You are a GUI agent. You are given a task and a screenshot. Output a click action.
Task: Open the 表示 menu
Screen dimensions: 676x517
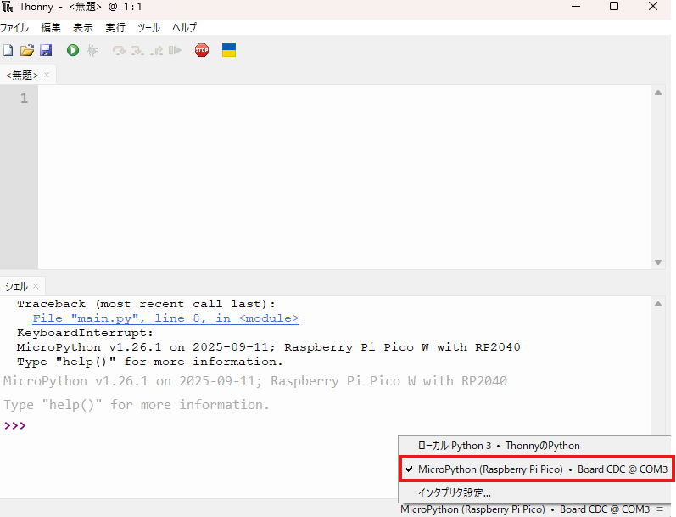point(83,28)
